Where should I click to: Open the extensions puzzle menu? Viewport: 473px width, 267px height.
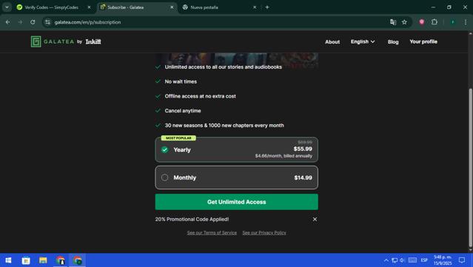click(435, 21)
